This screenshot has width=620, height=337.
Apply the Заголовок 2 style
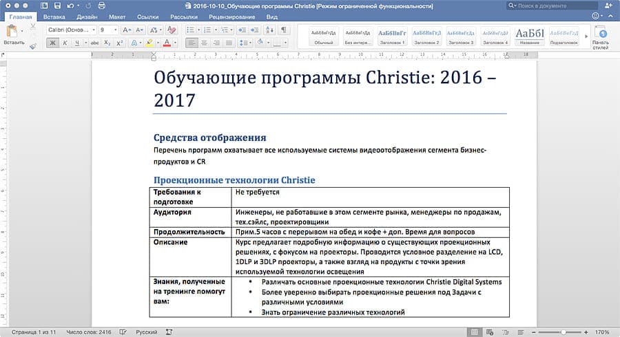click(426, 36)
